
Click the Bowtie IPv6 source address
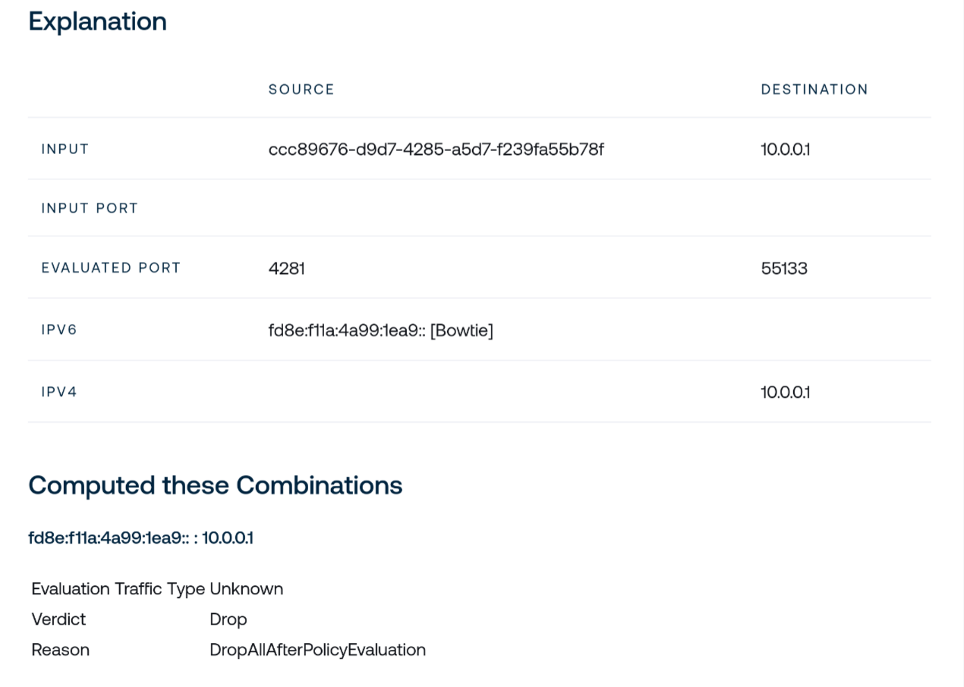coord(381,330)
